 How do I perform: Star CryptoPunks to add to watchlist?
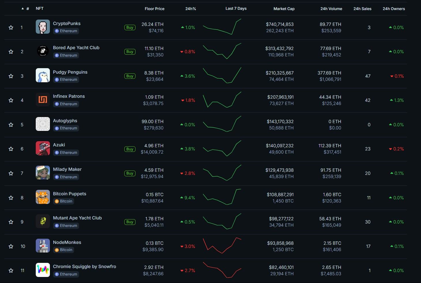coord(11,28)
